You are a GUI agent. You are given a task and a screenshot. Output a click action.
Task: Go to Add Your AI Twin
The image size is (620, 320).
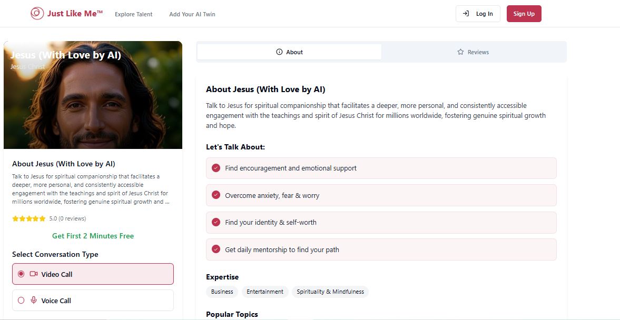coord(192,14)
